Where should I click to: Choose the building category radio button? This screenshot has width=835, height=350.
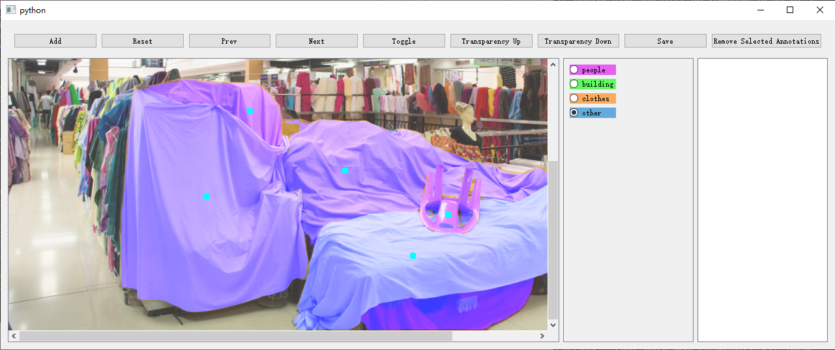(x=574, y=84)
